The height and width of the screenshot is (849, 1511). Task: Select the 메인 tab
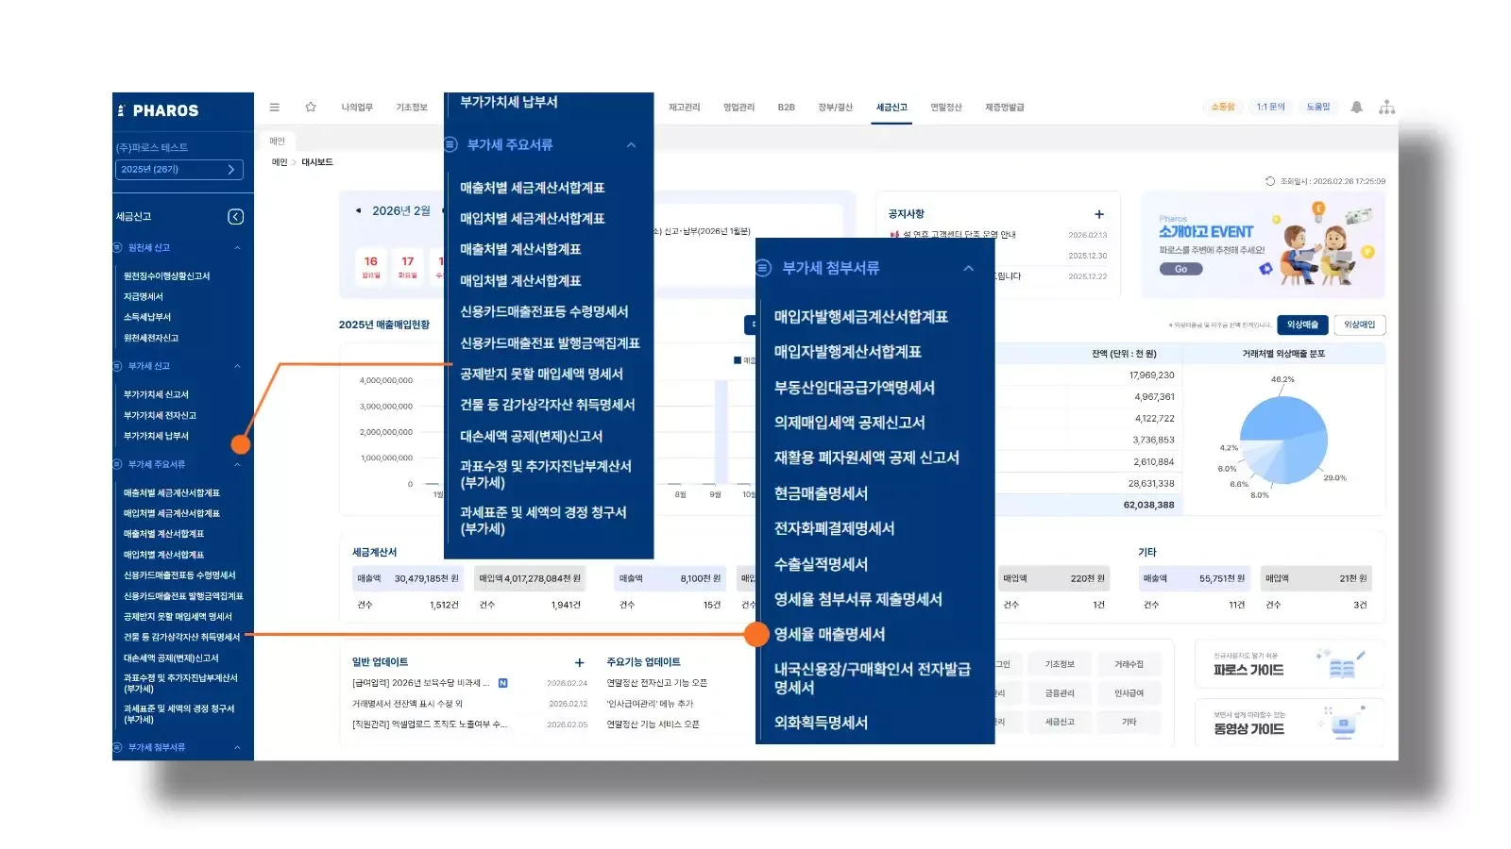[x=276, y=141]
